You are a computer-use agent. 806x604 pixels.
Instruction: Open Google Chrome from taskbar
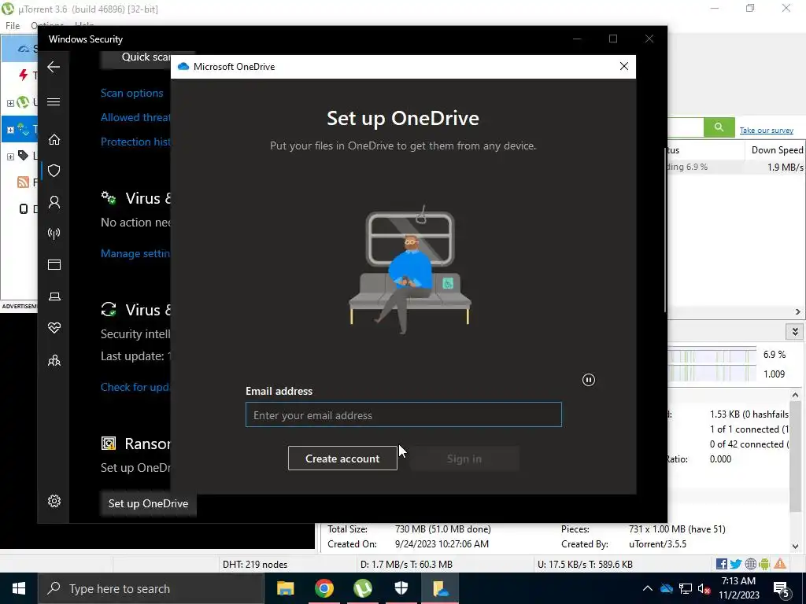[324, 588]
